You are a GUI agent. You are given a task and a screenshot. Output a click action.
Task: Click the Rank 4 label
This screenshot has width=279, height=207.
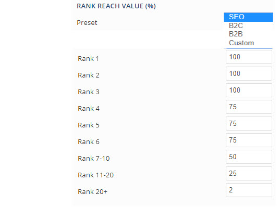point(89,109)
